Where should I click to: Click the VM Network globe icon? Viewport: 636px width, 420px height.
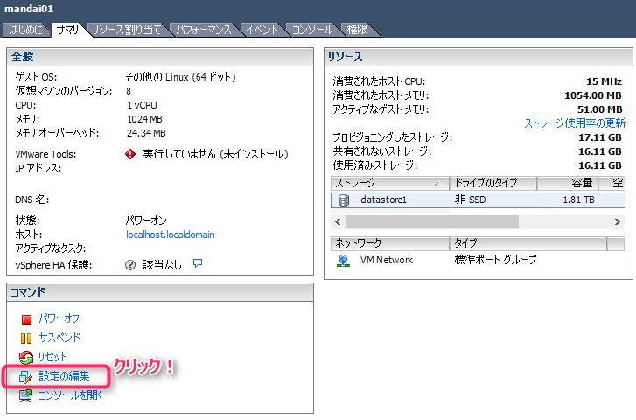click(343, 261)
